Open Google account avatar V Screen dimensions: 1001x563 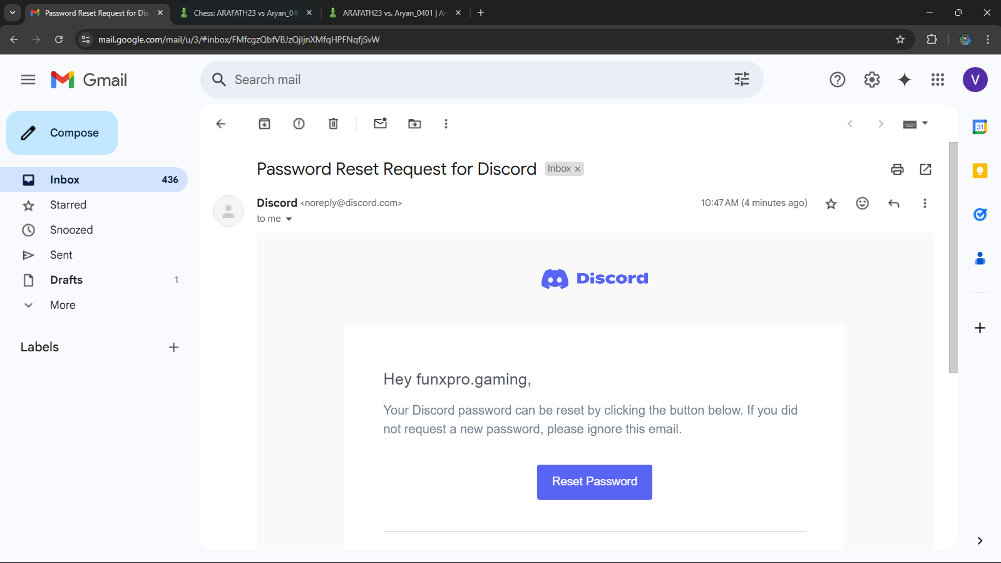coord(975,80)
